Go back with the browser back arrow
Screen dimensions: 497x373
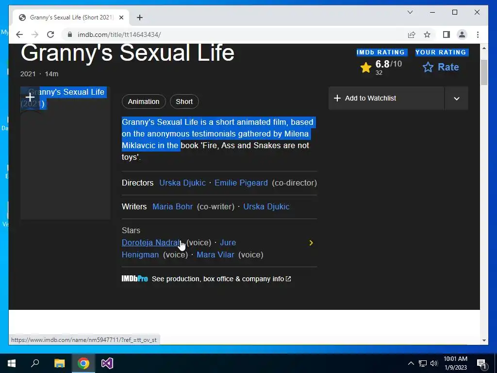coord(19,34)
